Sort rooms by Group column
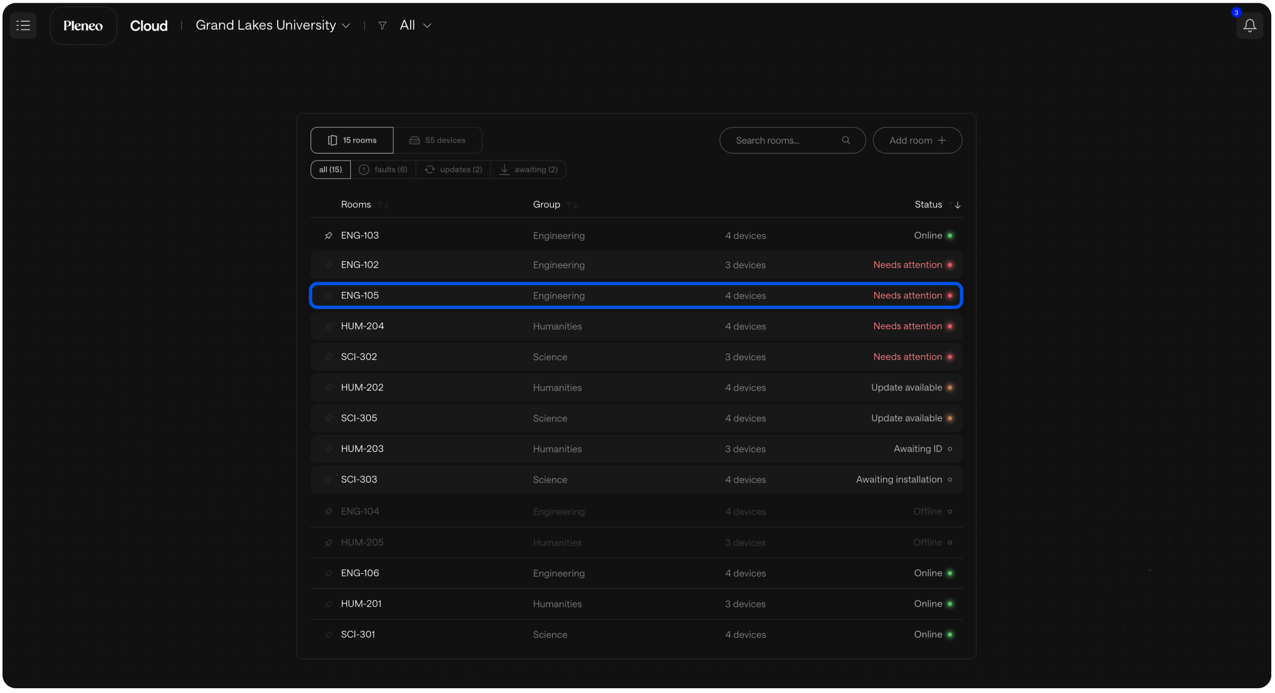 [572, 205]
